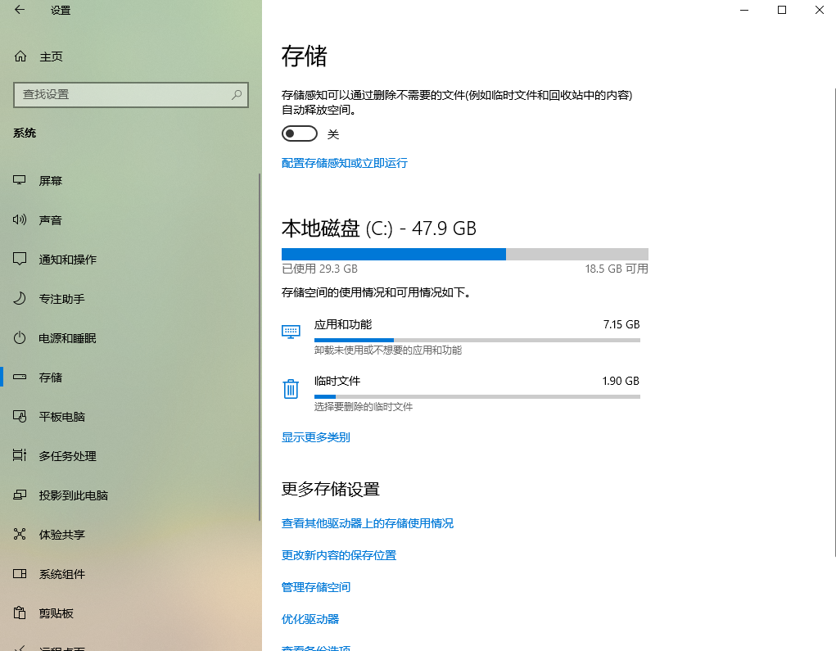
Task: Click the home icon beside 主页
Action: pos(20,56)
